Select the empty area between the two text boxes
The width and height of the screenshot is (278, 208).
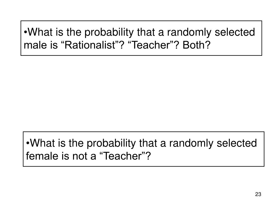click(142, 93)
